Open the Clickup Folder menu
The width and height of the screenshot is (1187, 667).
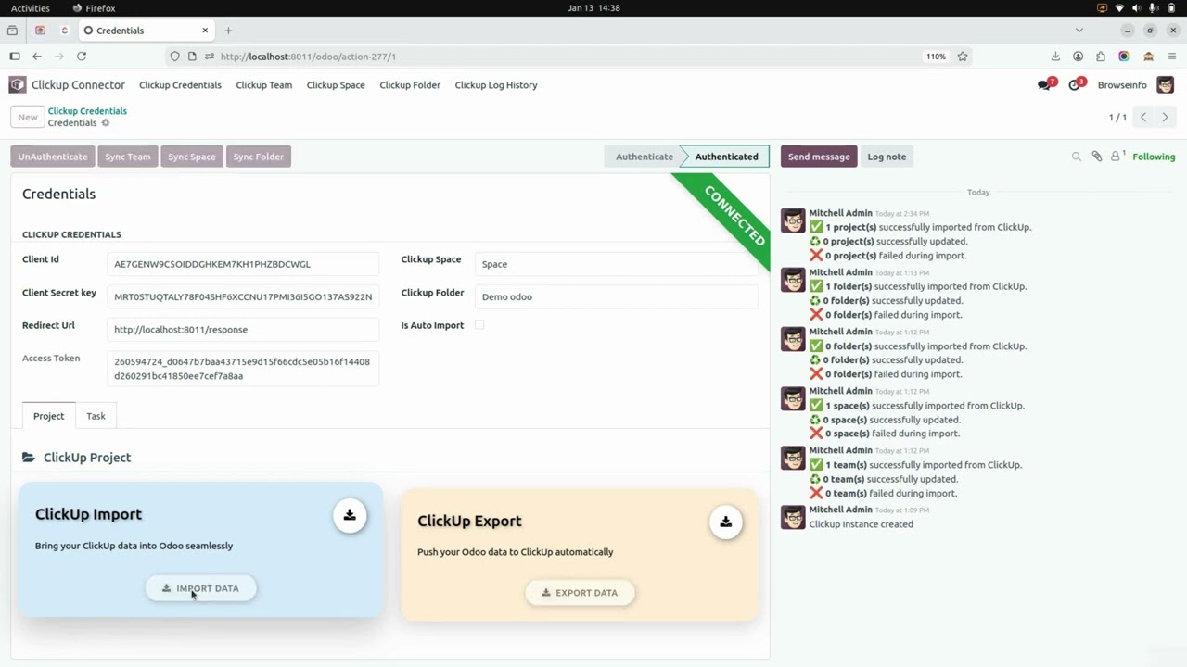click(x=410, y=85)
